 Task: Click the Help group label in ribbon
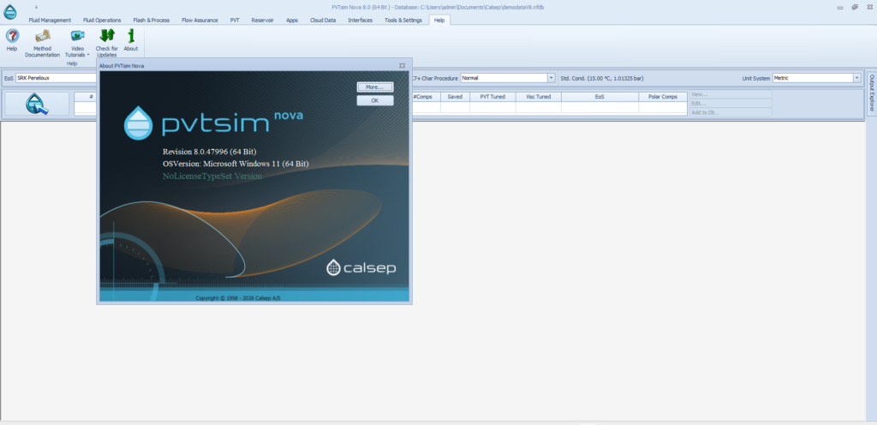pos(72,63)
